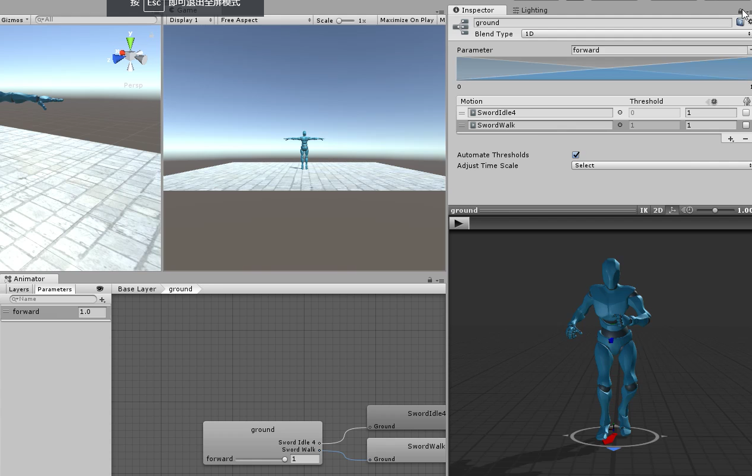Adjust forward slider on ground node
Viewport: 752px width, 476px height.
(261, 459)
